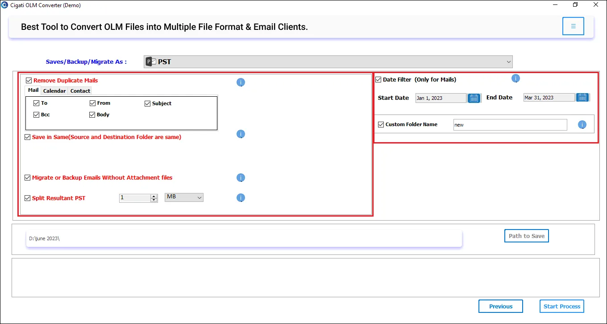Restore down the application window
Screen dimensions: 607x324
[x=575, y=5]
